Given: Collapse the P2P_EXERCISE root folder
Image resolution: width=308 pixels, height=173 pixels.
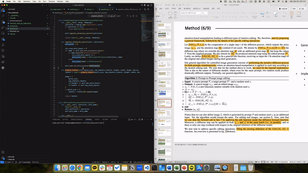Looking at the screenshot, I should 13,13.
